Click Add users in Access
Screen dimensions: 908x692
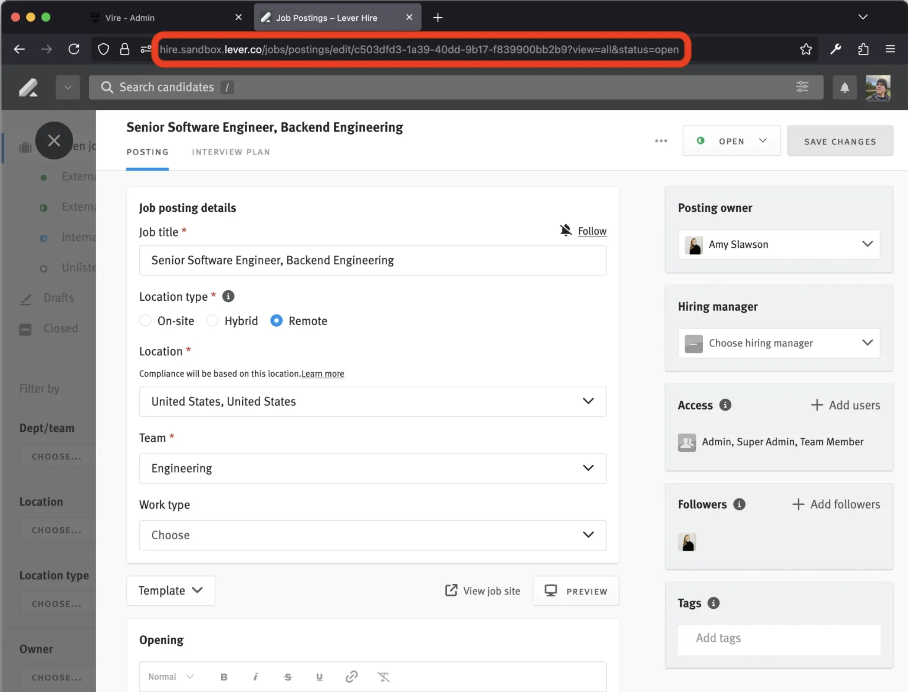(845, 405)
